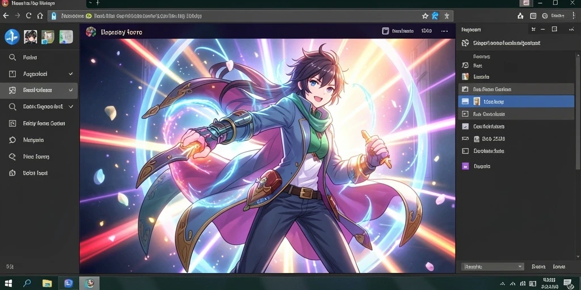581x290 pixels.
Task: Click the browser address bar URL field
Action: point(237,16)
